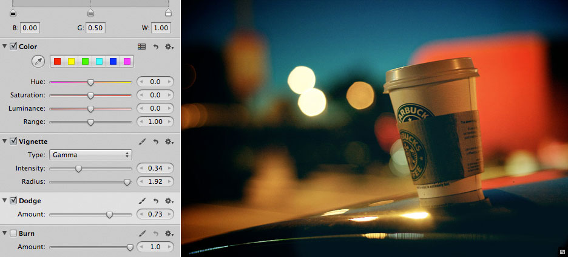The image size is (568, 257).
Task: Reset the Vignette adjustment
Action: [156, 142]
